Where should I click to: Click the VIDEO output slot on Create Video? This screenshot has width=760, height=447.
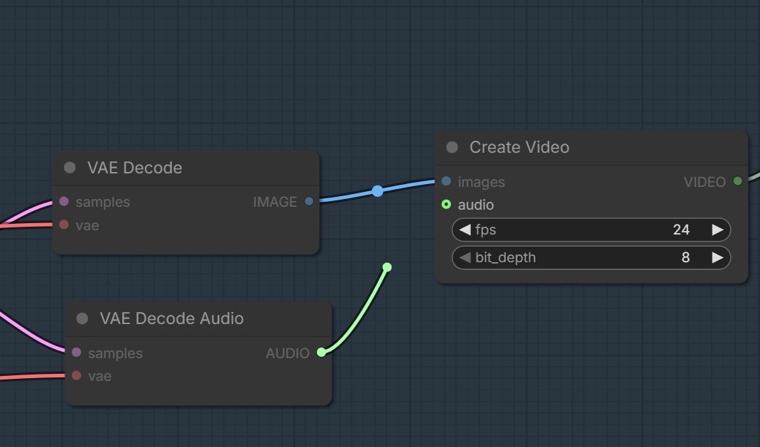[x=738, y=181]
